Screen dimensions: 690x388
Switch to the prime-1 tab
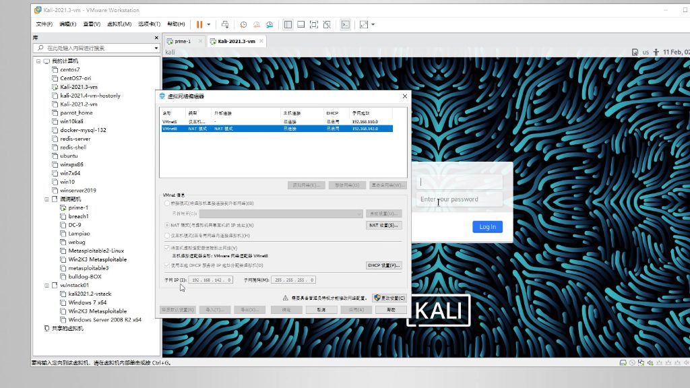click(x=183, y=41)
